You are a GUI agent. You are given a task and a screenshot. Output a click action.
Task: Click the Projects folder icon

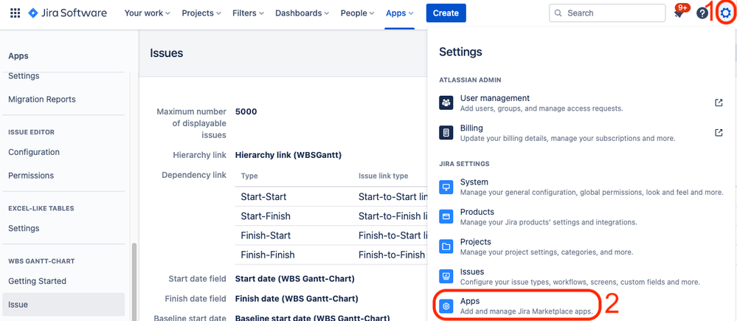(446, 246)
